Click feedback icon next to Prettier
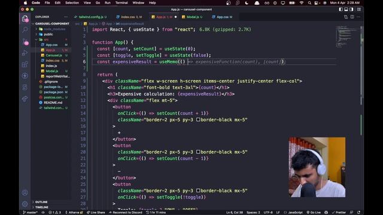The image size is (383, 215). [351, 213]
